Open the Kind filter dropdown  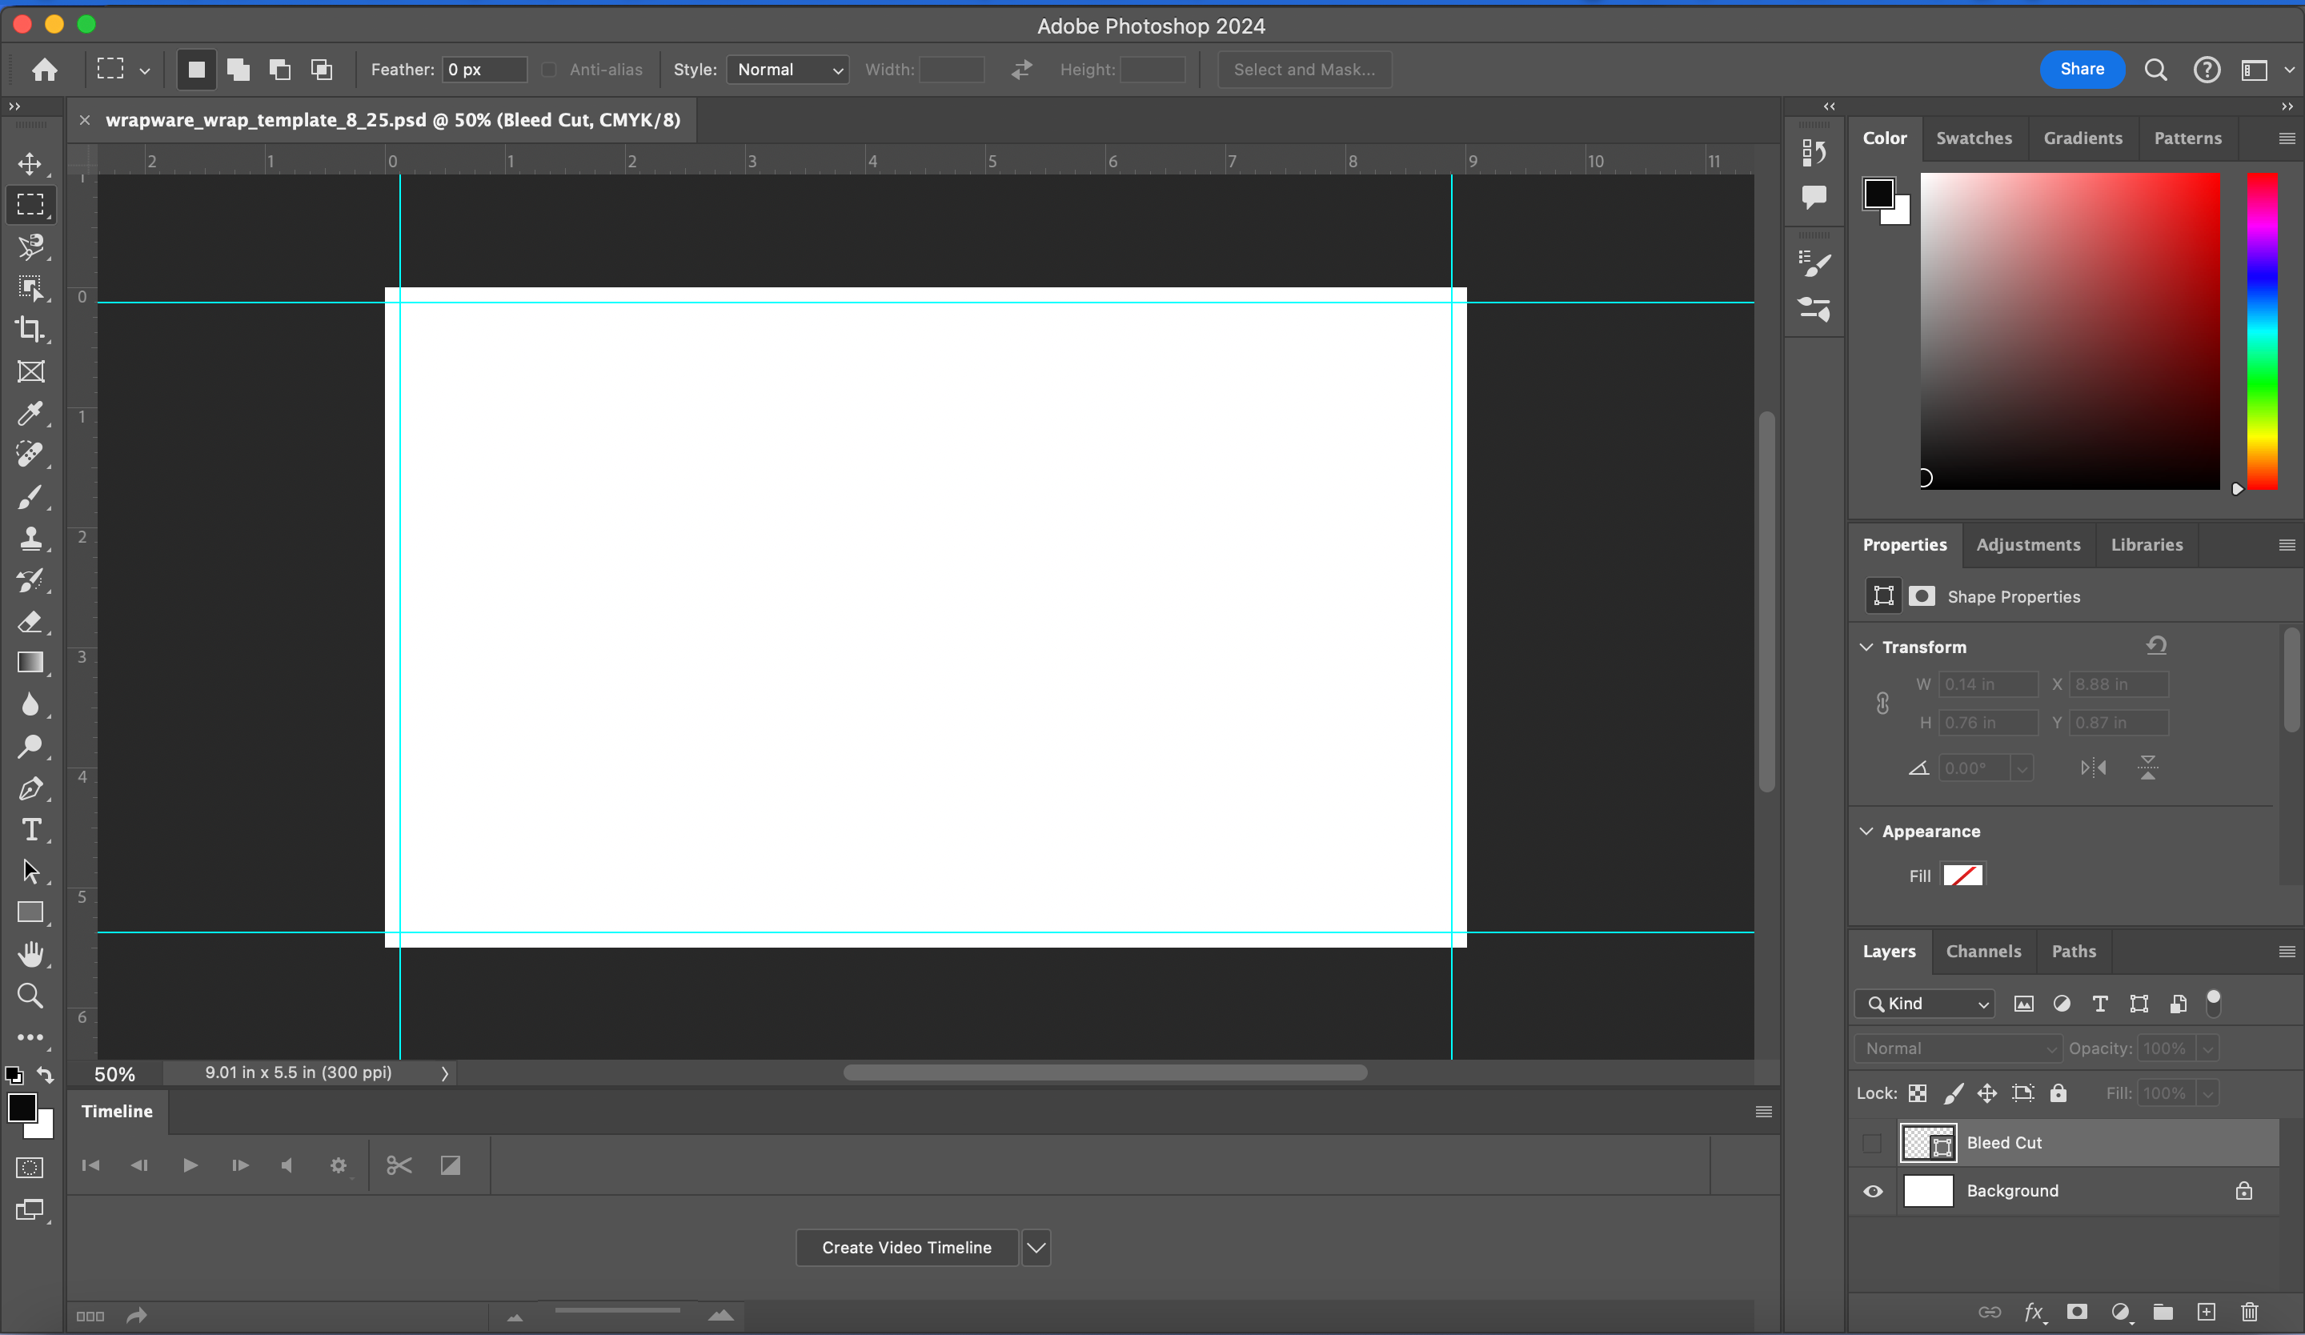point(1926,1003)
